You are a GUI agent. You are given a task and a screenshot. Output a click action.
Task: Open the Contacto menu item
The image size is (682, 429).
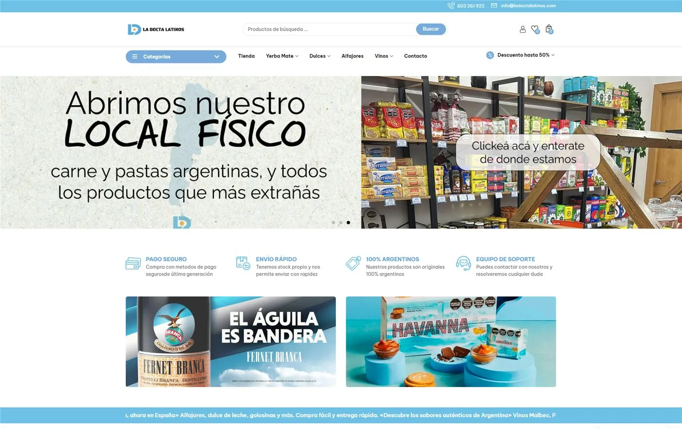coord(416,56)
